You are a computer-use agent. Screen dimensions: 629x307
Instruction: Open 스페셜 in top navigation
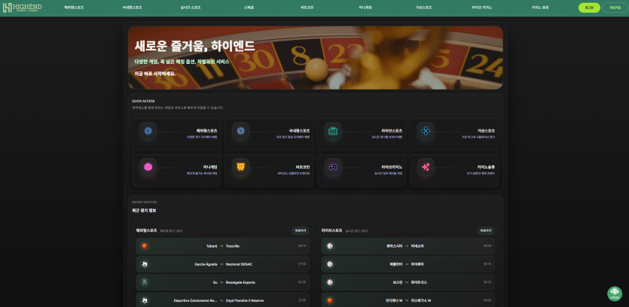249,8
